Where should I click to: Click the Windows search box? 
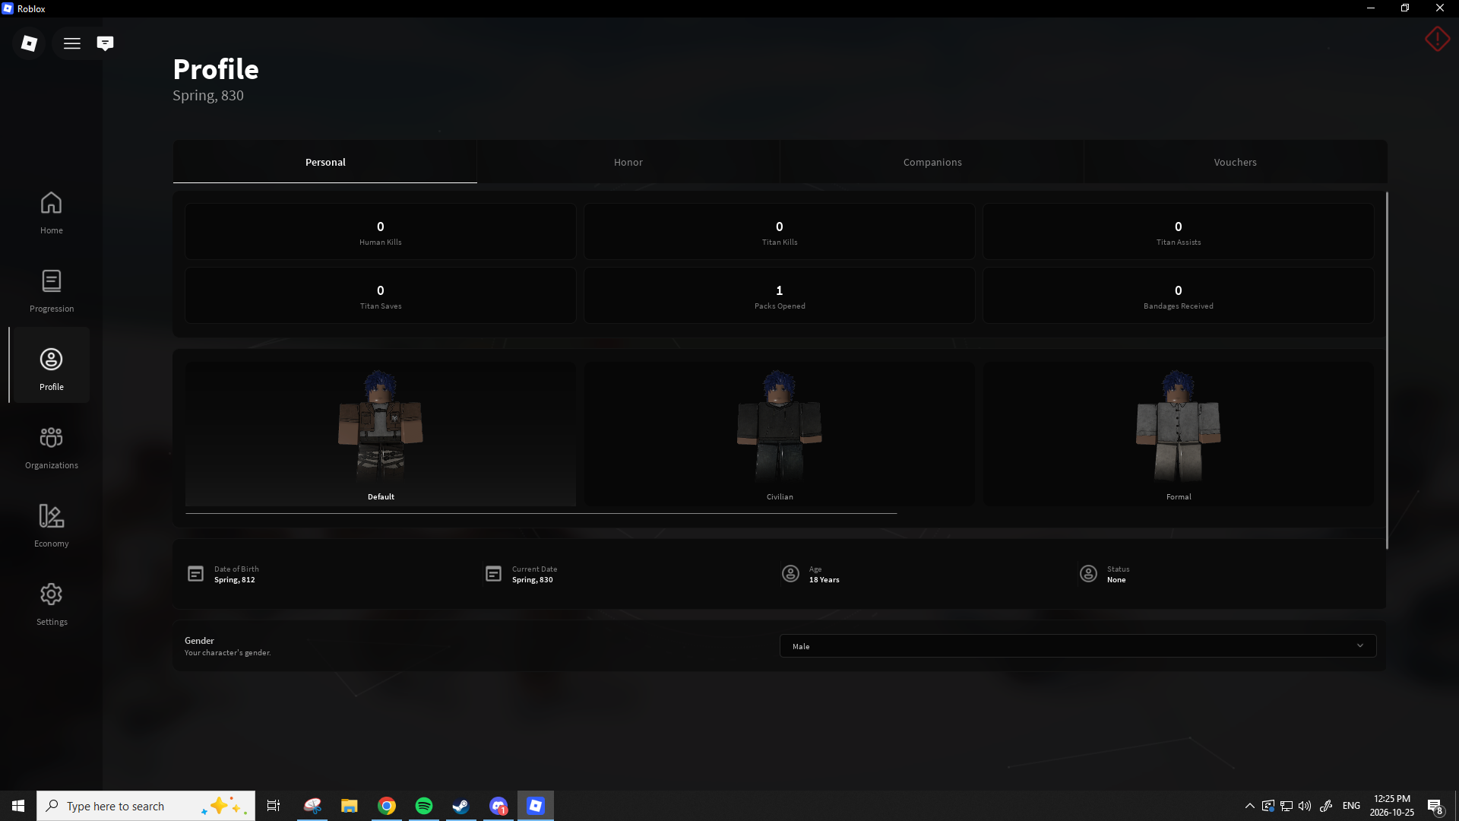click(x=146, y=806)
